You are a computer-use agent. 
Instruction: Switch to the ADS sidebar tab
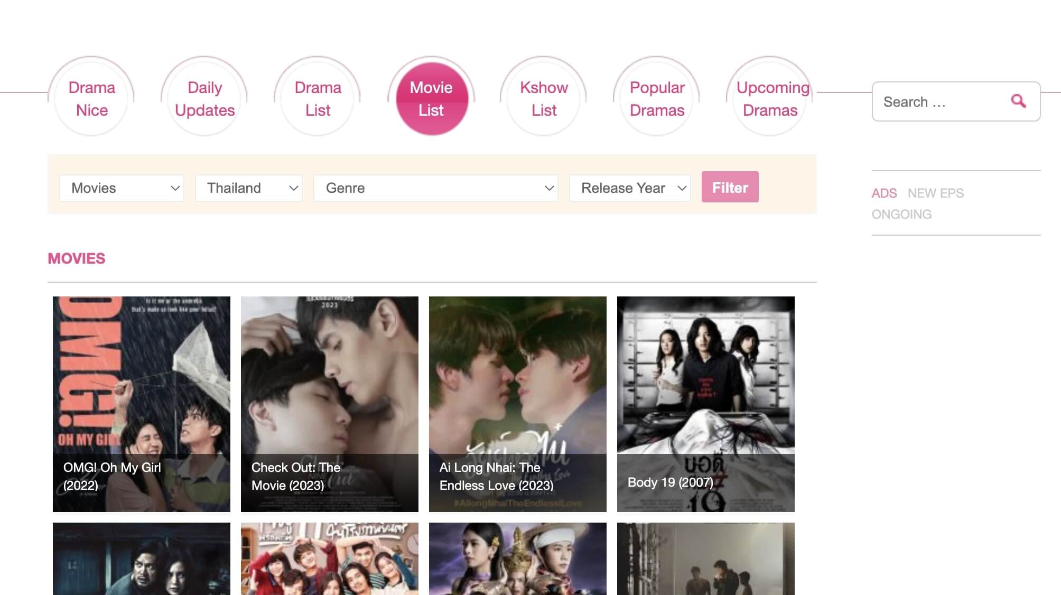[884, 193]
